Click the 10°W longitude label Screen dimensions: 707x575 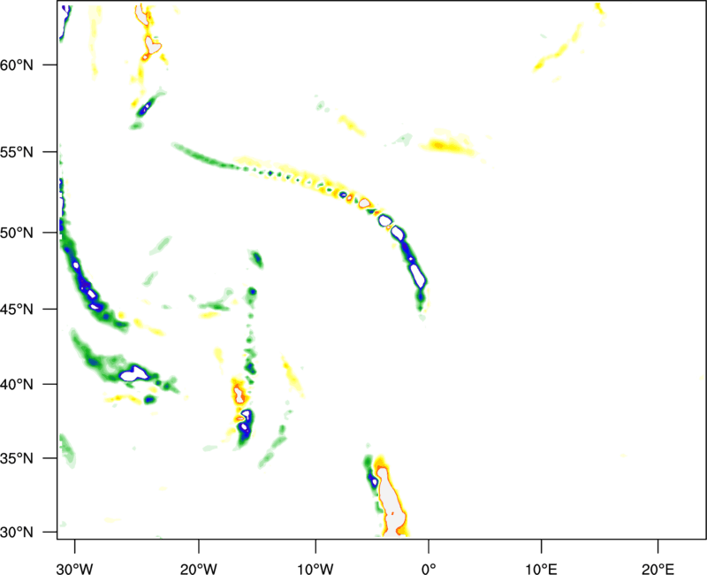point(315,569)
